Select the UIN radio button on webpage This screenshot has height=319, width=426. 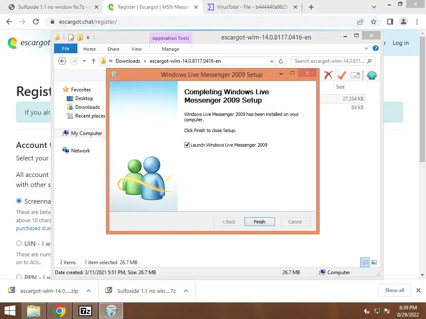(x=19, y=243)
